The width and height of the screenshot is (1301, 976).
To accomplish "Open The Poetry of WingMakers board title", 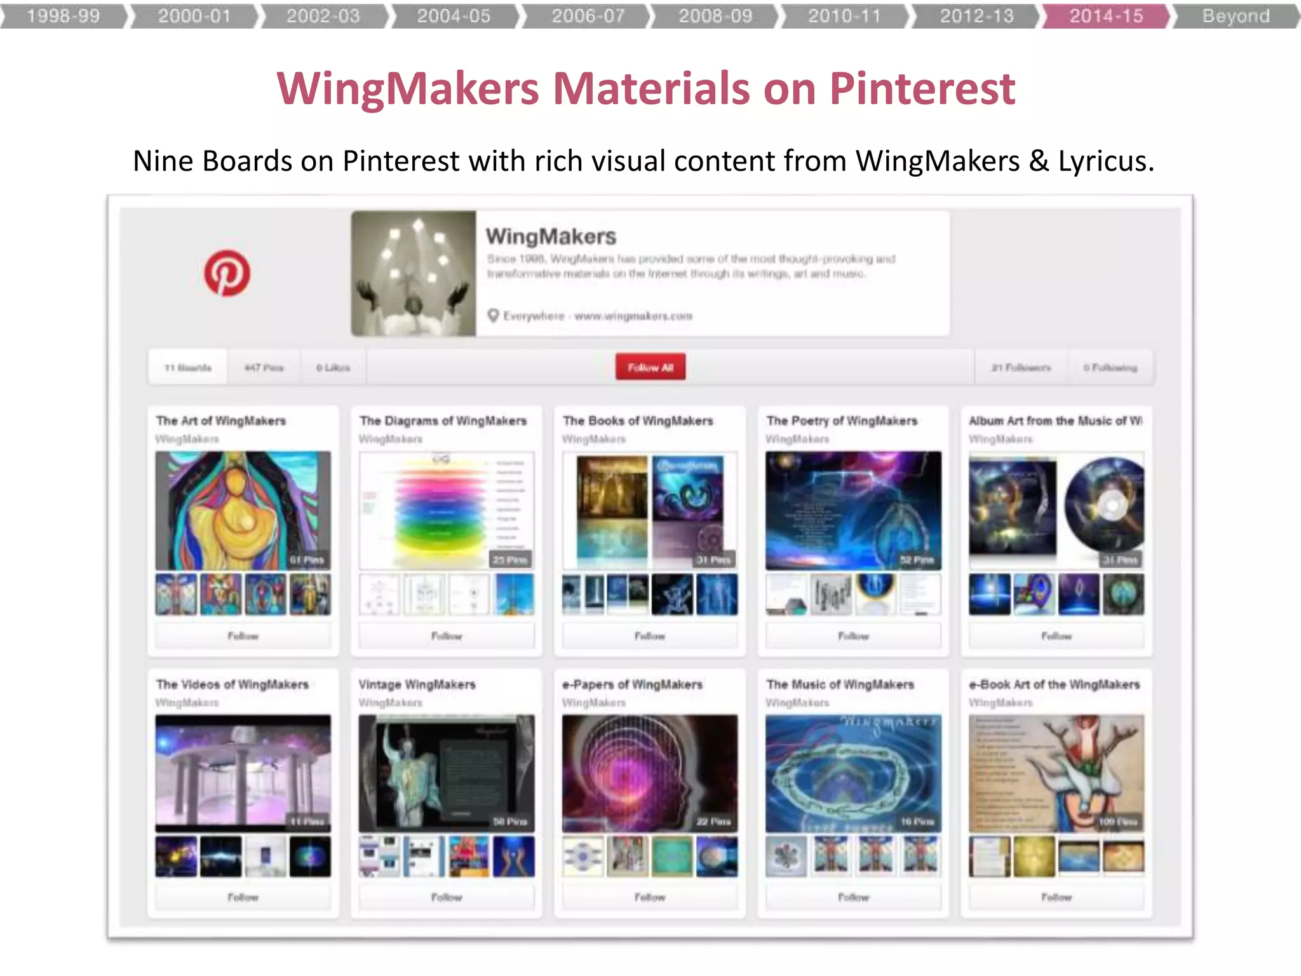I will (x=842, y=421).
